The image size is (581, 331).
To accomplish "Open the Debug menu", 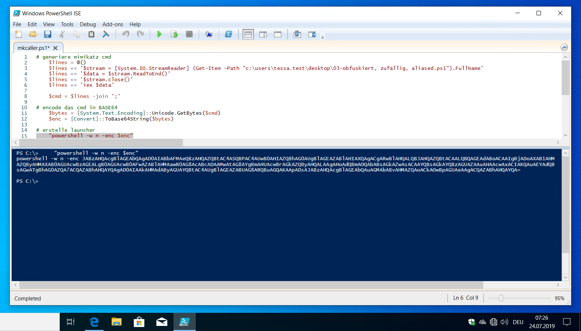I will 88,24.
